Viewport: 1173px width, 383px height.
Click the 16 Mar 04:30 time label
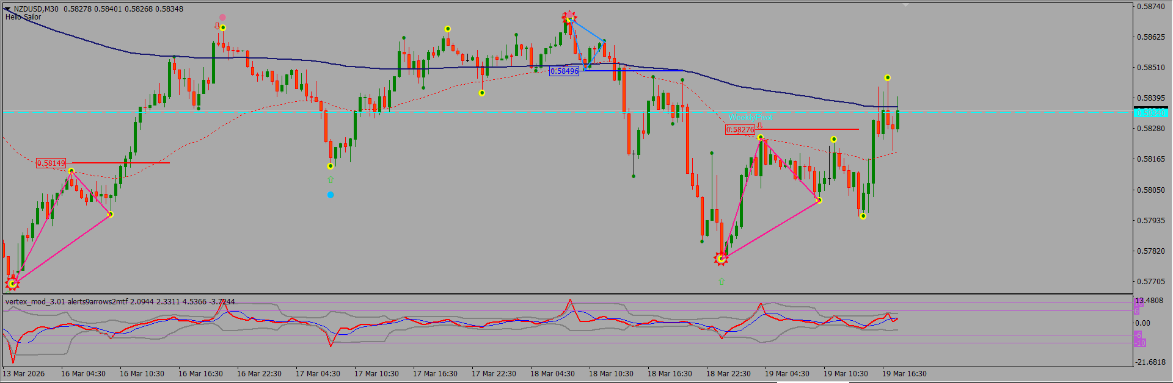[x=83, y=374]
